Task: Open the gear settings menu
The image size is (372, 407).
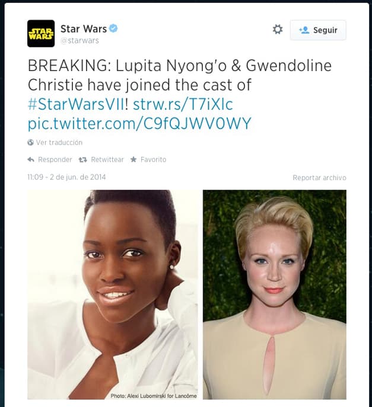Action: click(x=278, y=30)
